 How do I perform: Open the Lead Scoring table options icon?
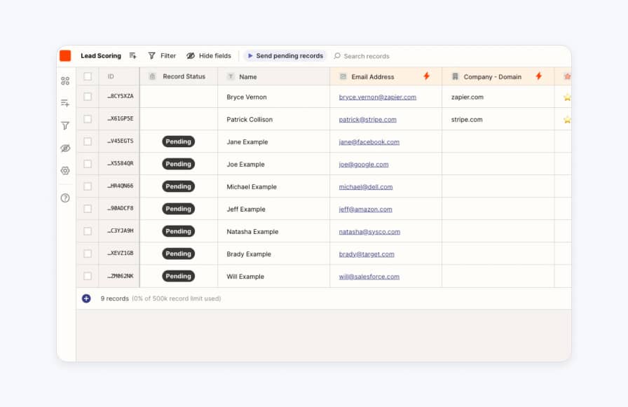133,56
